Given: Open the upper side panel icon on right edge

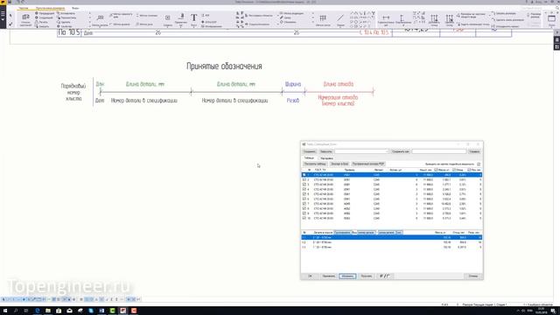Looking at the screenshot, I should tap(556, 40).
